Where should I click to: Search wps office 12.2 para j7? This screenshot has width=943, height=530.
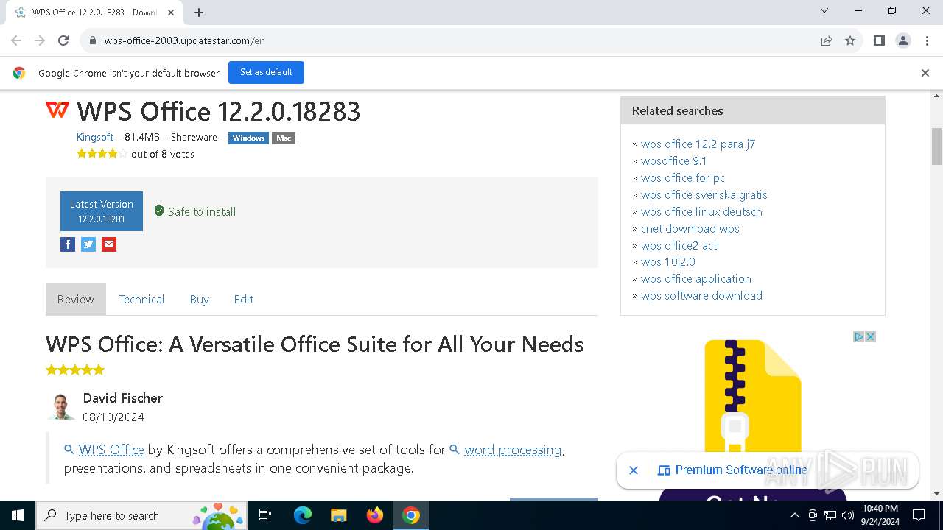pos(698,144)
